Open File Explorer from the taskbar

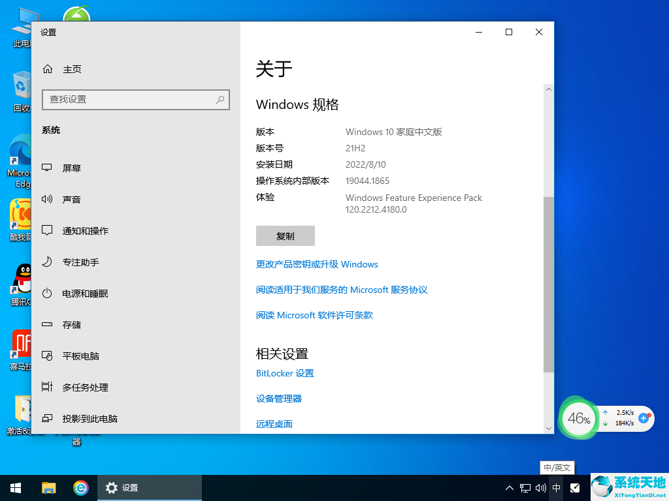coord(49,487)
